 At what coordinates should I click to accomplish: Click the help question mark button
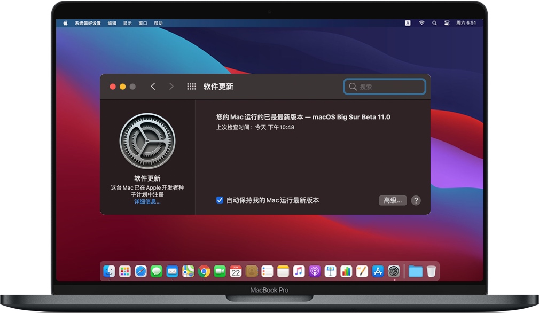[416, 200]
